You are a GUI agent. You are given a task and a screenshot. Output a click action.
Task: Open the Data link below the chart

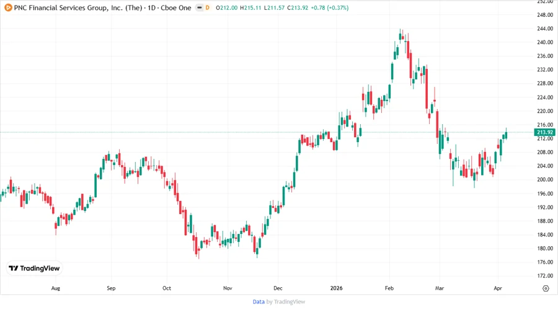point(259,302)
